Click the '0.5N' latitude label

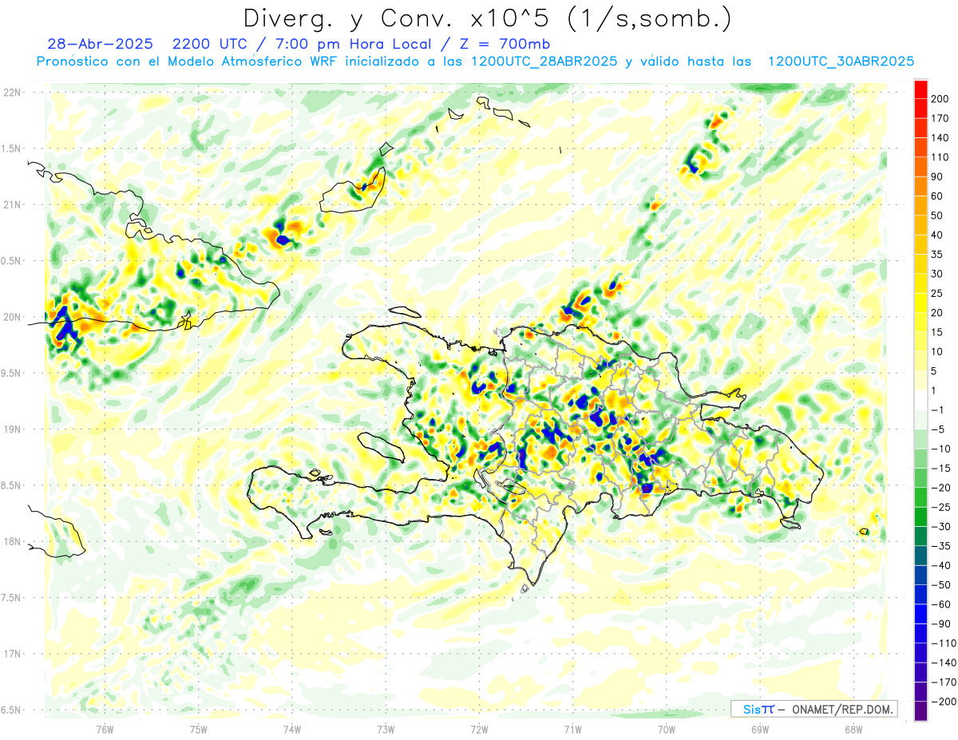tap(11, 261)
